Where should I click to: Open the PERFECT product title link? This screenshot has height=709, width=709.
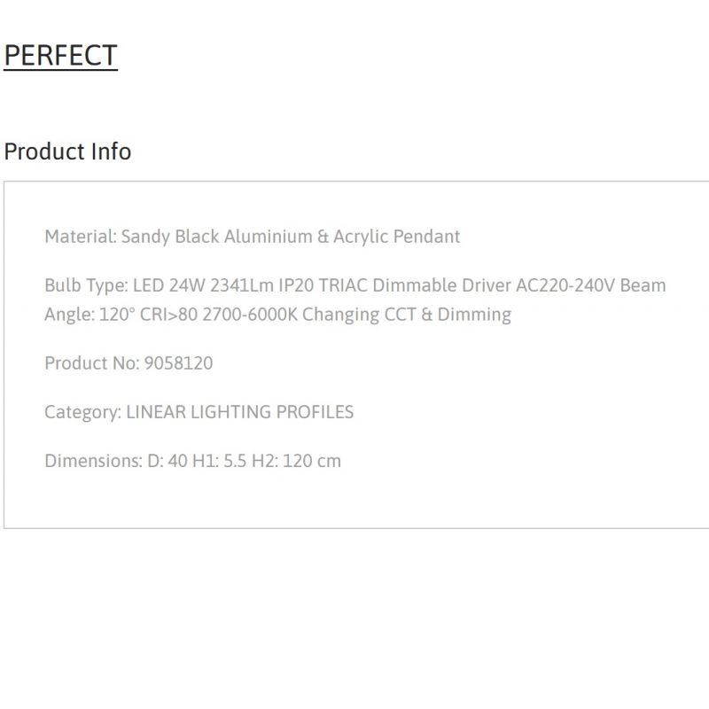click(60, 55)
